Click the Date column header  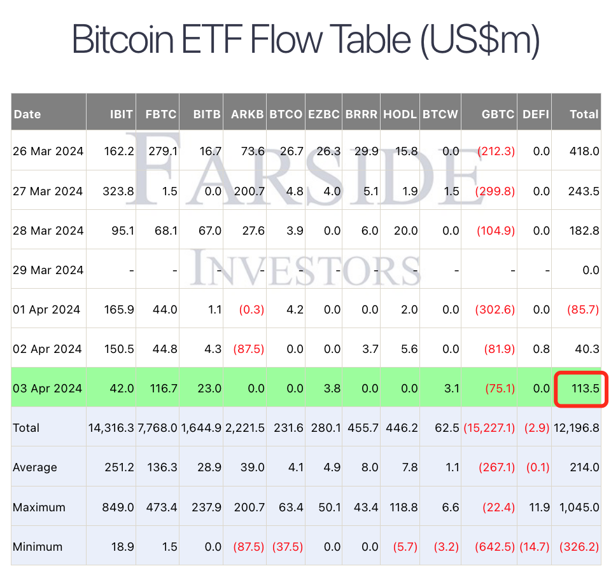pyautogui.click(x=27, y=114)
